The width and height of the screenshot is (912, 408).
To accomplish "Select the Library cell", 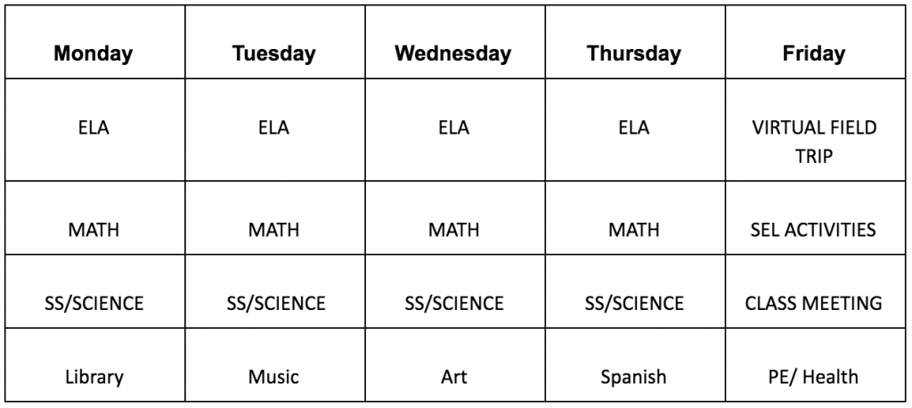I will [94, 364].
